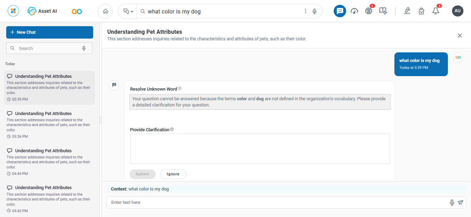Click the microphone in the top search bar
The image size is (471, 217).
click(x=314, y=11)
